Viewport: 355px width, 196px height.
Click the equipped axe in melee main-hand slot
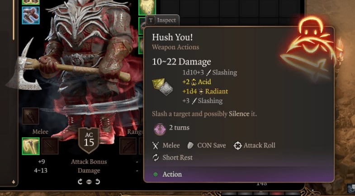[x=31, y=146]
